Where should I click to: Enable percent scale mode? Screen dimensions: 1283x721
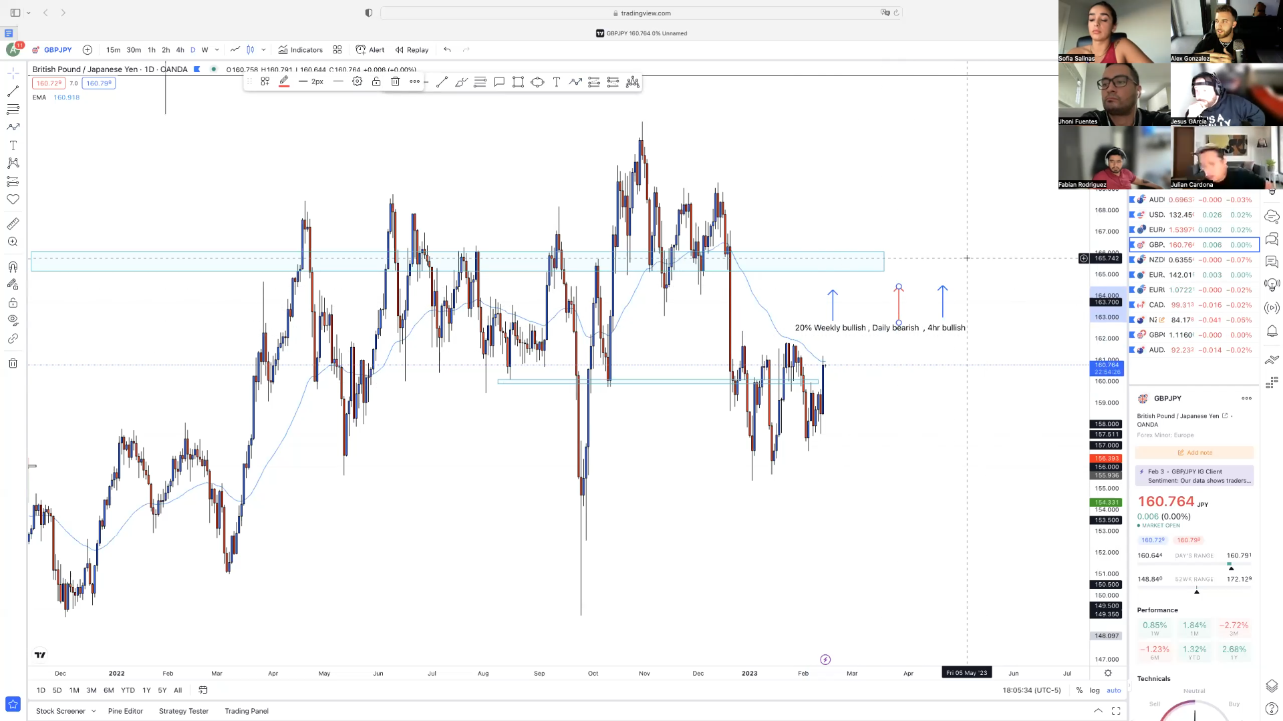[x=1079, y=690]
